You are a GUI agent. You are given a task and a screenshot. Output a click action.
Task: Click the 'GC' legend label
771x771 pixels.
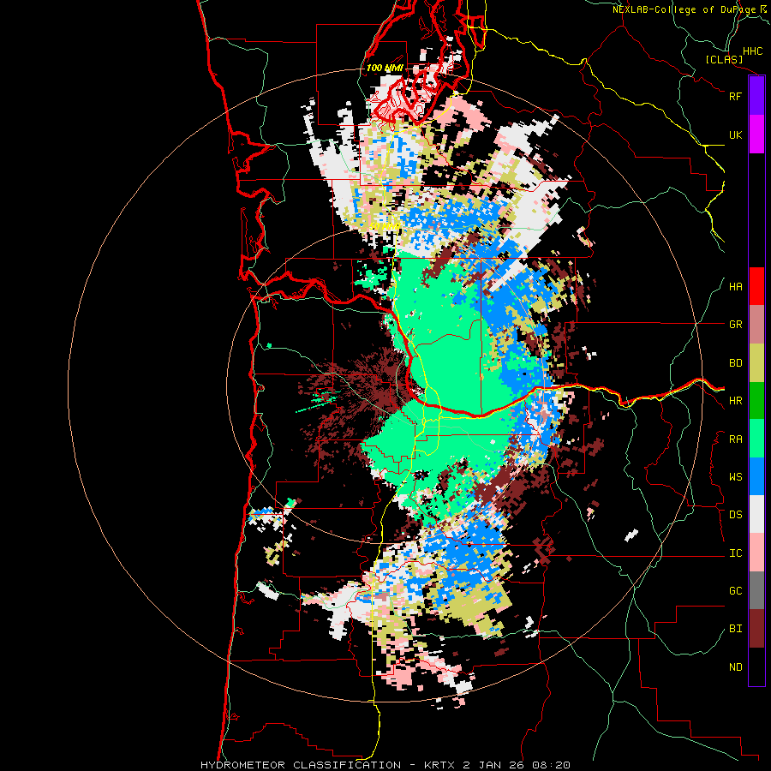pos(735,591)
